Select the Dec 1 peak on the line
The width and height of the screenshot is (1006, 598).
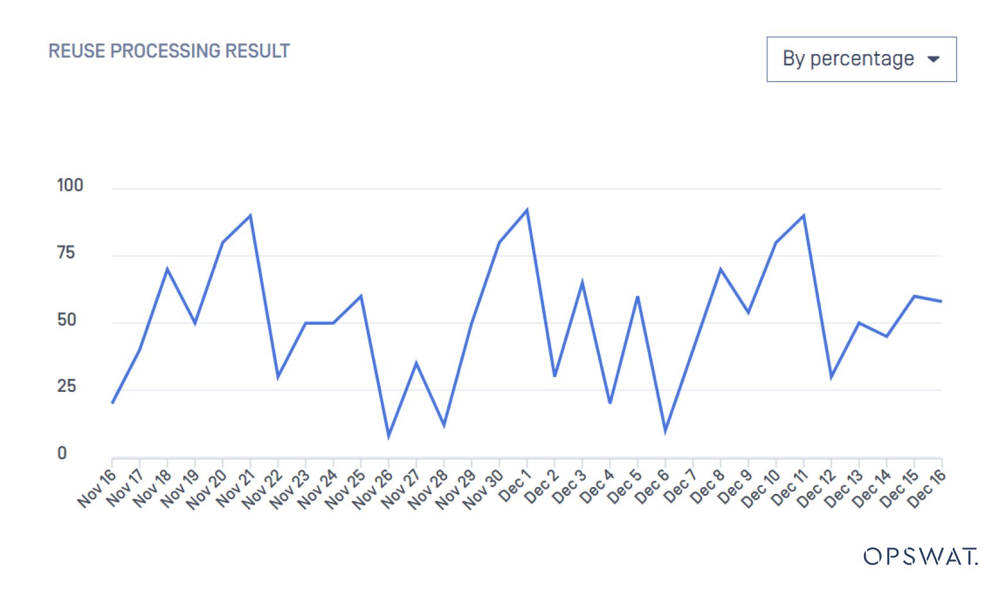(527, 210)
